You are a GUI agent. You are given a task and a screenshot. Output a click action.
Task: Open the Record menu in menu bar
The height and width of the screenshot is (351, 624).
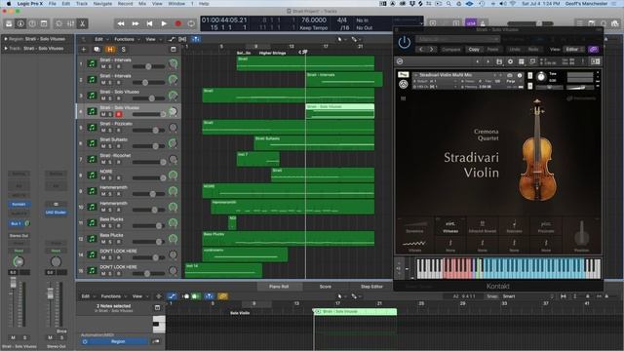(x=125, y=4)
